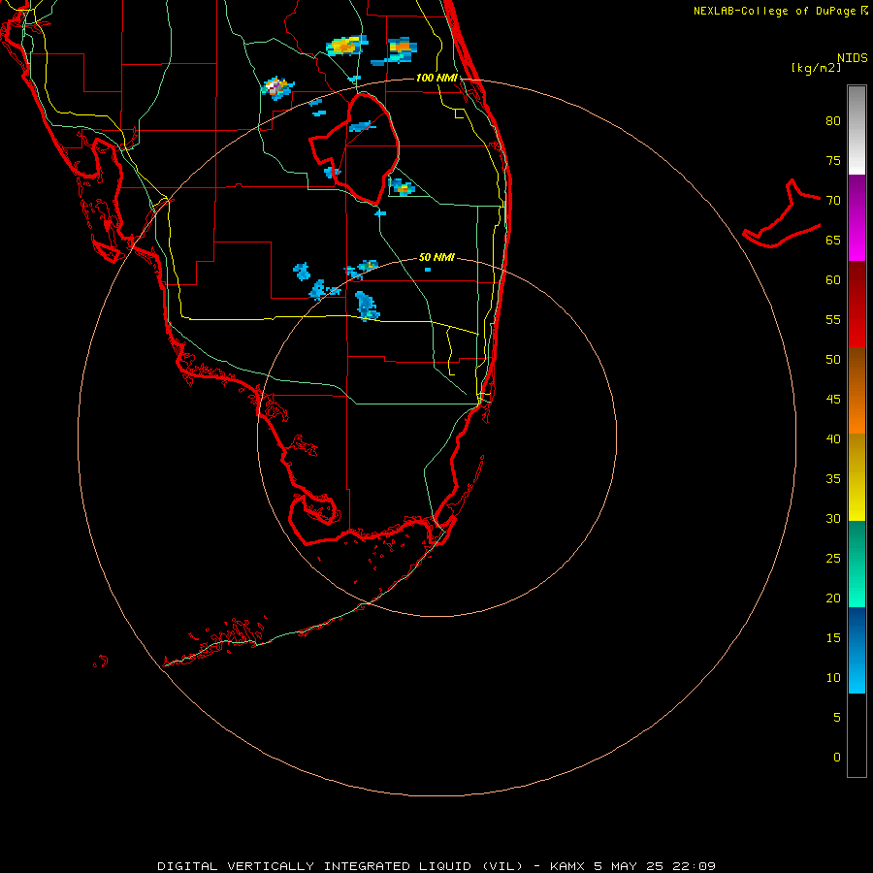Click the 'KAMX' radar site identifier
The height and width of the screenshot is (873, 873).
[566, 866]
